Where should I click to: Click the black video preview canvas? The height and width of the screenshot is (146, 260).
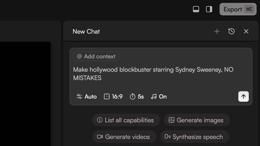click(25, 94)
